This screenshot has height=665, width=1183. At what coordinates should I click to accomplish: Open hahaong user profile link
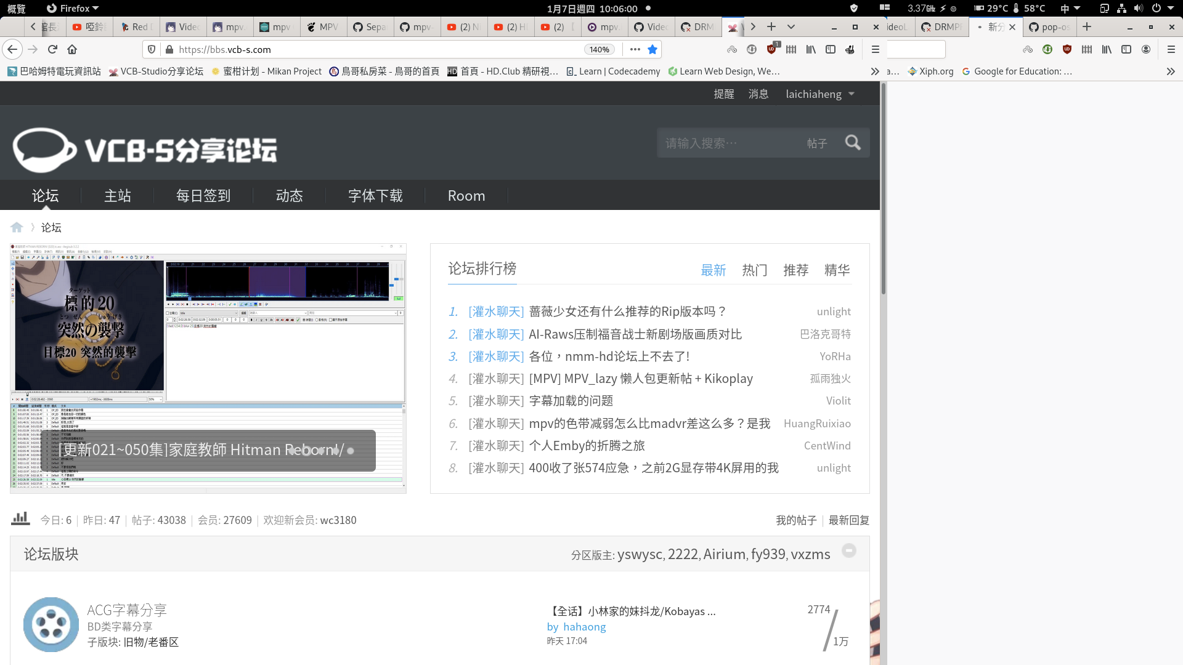[x=585, y=627]
